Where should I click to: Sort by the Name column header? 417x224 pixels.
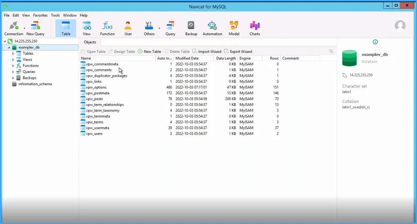click(x=118, y=58)
